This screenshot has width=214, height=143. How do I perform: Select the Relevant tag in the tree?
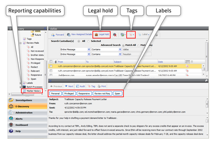pos(33,71)
